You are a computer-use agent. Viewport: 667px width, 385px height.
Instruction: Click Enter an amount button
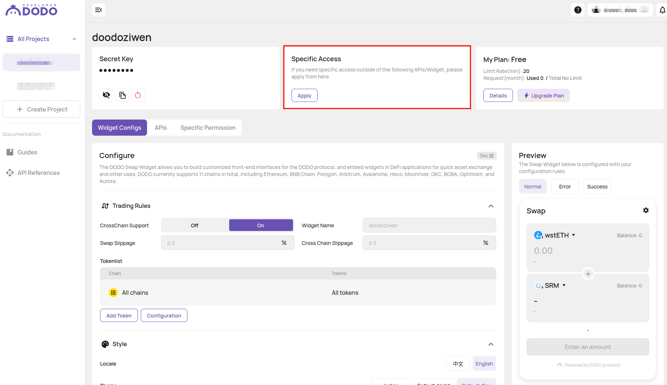[588, 347]
